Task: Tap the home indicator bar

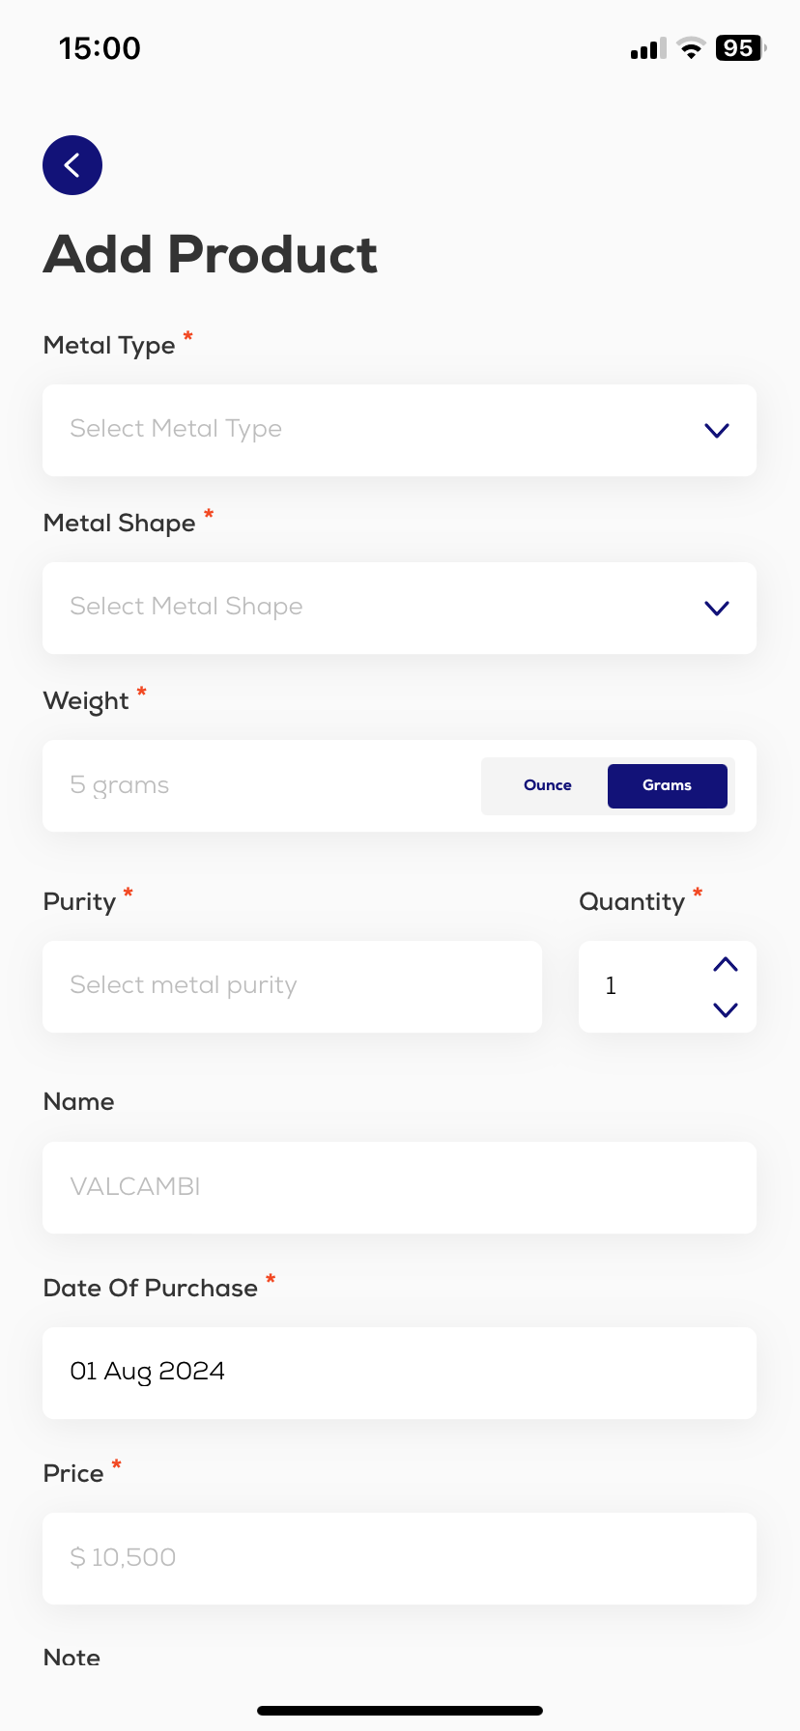Action: 400,1711
